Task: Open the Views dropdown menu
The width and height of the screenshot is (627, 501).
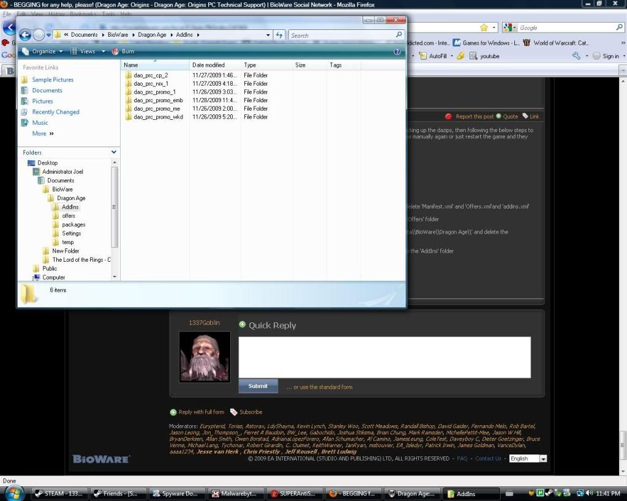Action: 88,51
